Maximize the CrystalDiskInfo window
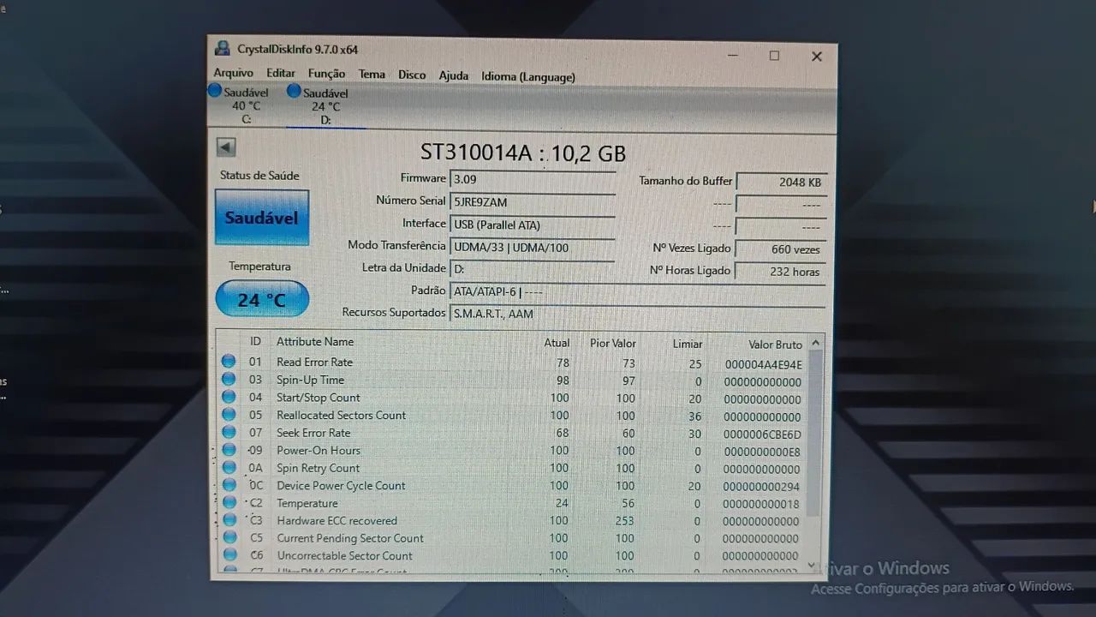 (x=774, y=56)
